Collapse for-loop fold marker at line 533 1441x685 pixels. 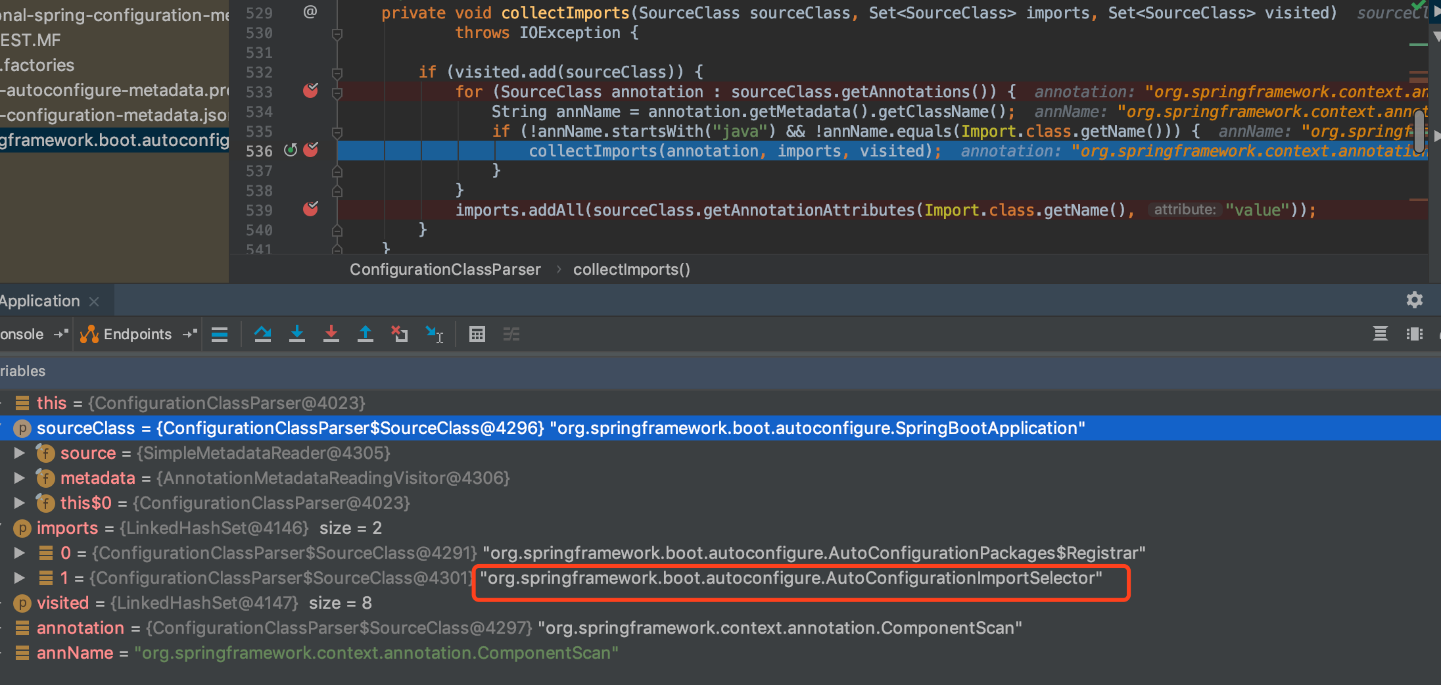click(x=337, y=93)
